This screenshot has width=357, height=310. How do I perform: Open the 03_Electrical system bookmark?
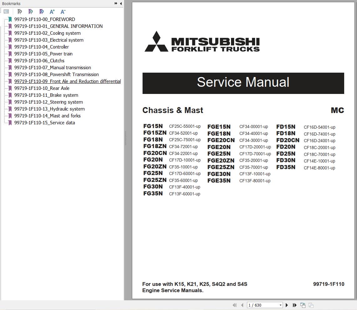click(x=49, y=40)
